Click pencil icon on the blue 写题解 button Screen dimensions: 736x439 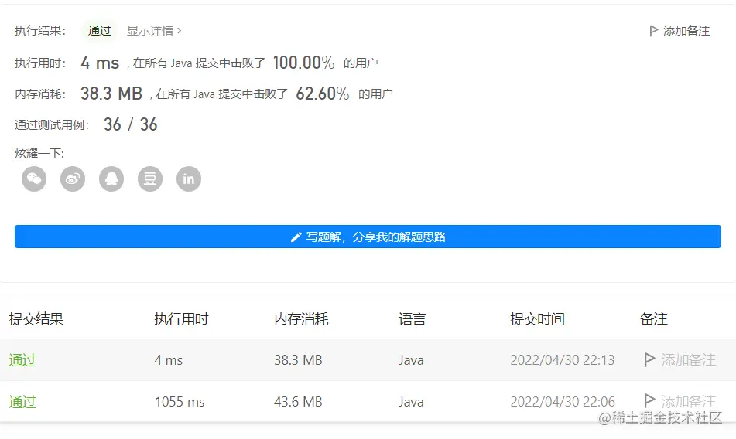pos(296,237)
